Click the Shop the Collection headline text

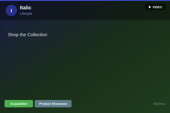pyautogui.click(x=28, y=35)
